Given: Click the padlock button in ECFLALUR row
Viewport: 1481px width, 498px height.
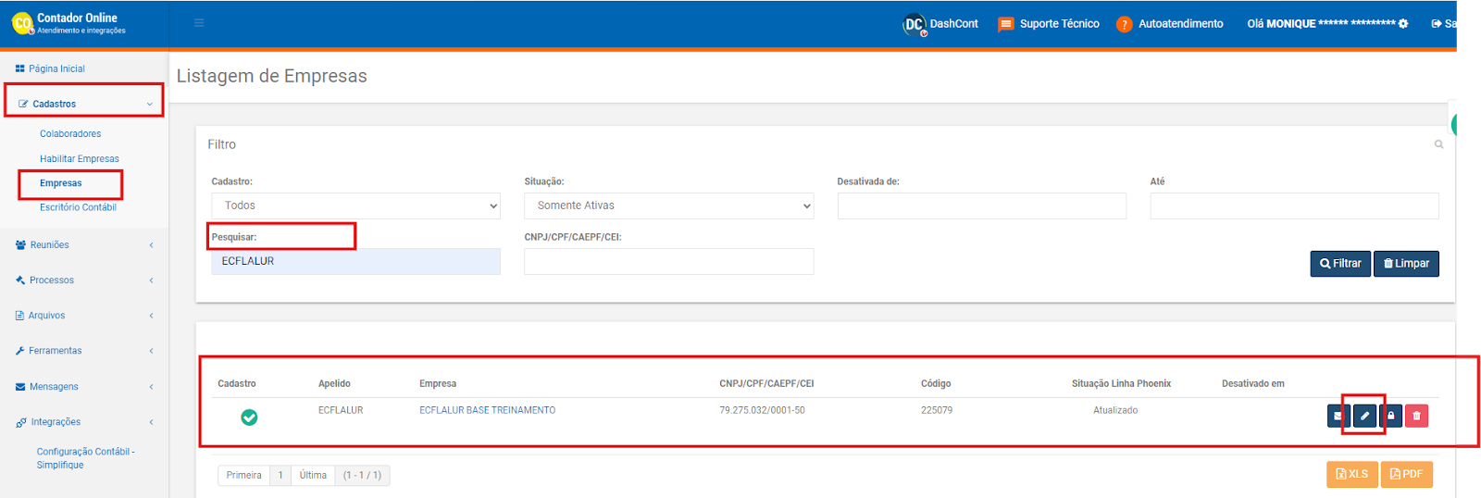Looking at the screenshot, I should tap(1390, 417).
